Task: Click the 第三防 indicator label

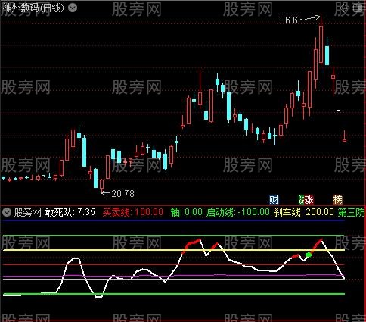Action: tap(352, 212)
